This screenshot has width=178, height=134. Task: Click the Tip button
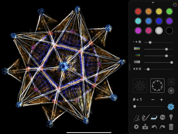[162, 117]
